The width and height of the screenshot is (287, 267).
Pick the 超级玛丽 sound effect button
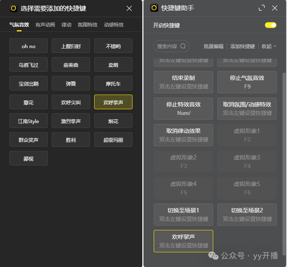pos(113,140)
